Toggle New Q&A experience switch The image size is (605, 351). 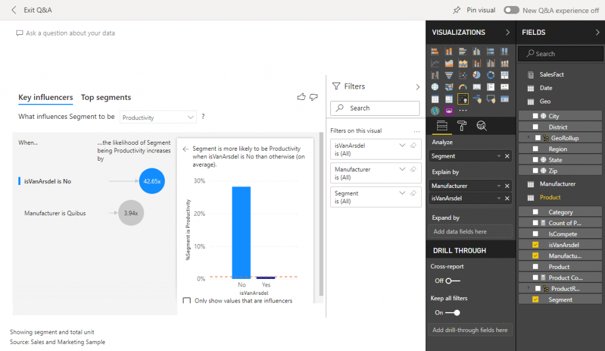click(x=512, y=10)
